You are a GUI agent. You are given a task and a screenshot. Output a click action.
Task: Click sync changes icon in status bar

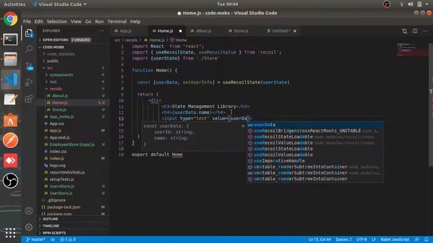(x=53, y=240)
